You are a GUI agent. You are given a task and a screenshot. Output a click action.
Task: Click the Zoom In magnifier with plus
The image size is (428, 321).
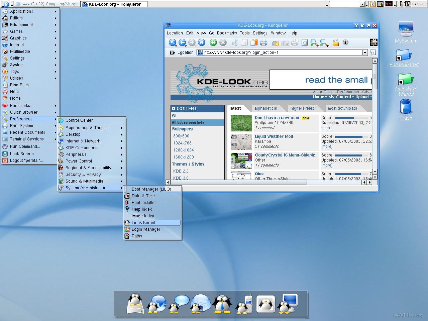click(314, 42)
